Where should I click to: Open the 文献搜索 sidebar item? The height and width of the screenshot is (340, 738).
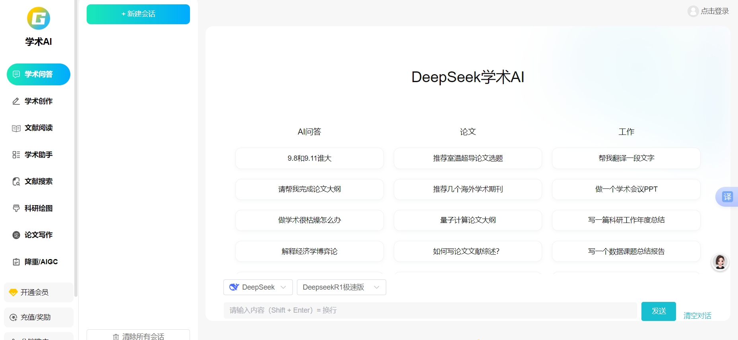point(39,181)
